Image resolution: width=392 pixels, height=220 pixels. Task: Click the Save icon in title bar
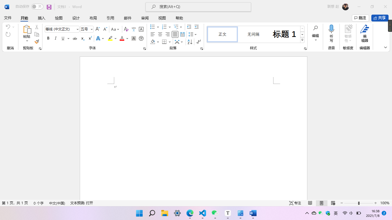[x=49, y=7]
